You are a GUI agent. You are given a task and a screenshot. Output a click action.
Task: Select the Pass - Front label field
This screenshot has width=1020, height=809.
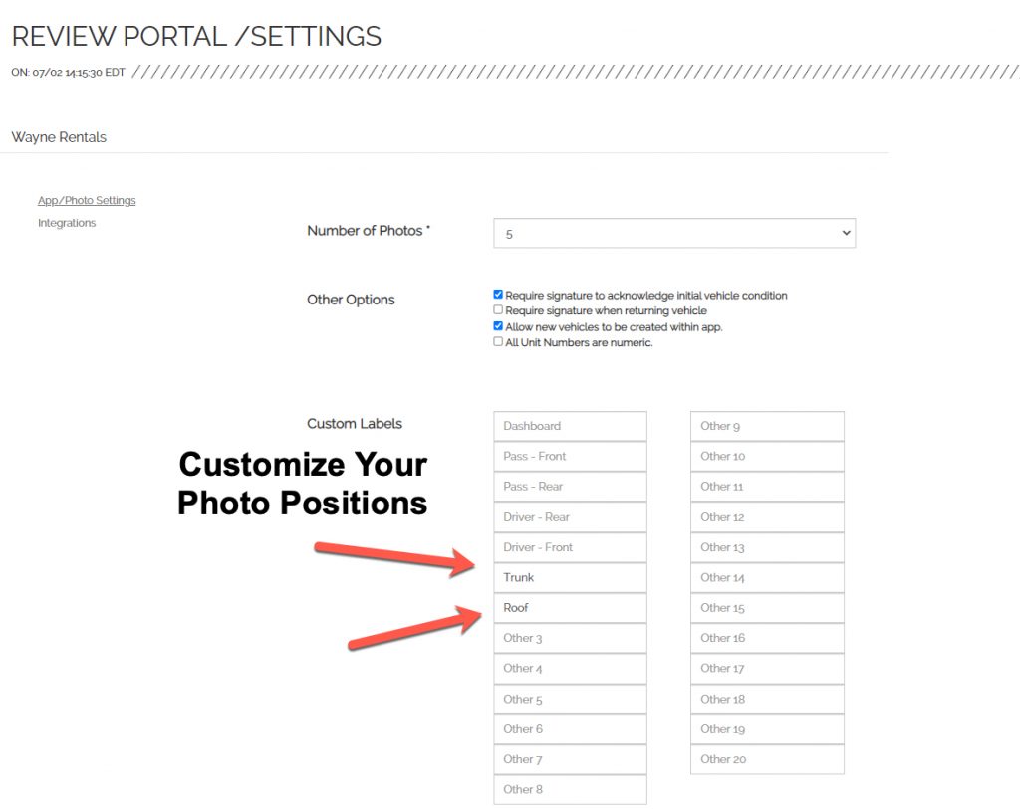[571, 456]
